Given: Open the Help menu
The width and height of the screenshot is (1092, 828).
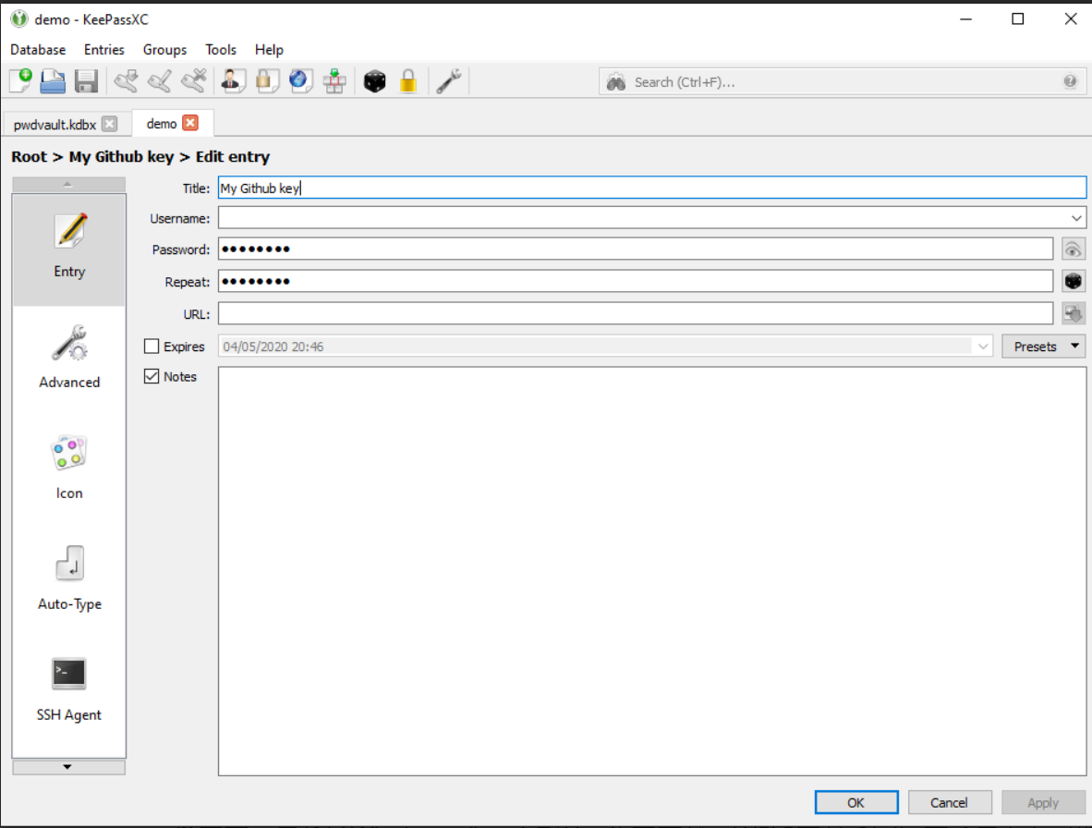Looking at the screenshot, I should 269,50.
